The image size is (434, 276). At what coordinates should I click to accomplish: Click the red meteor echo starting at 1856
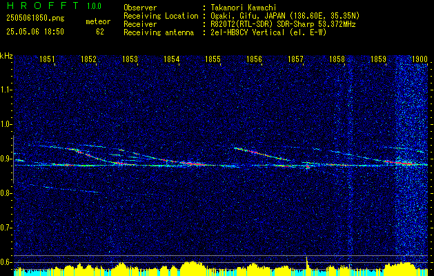[x=262, y=154]
